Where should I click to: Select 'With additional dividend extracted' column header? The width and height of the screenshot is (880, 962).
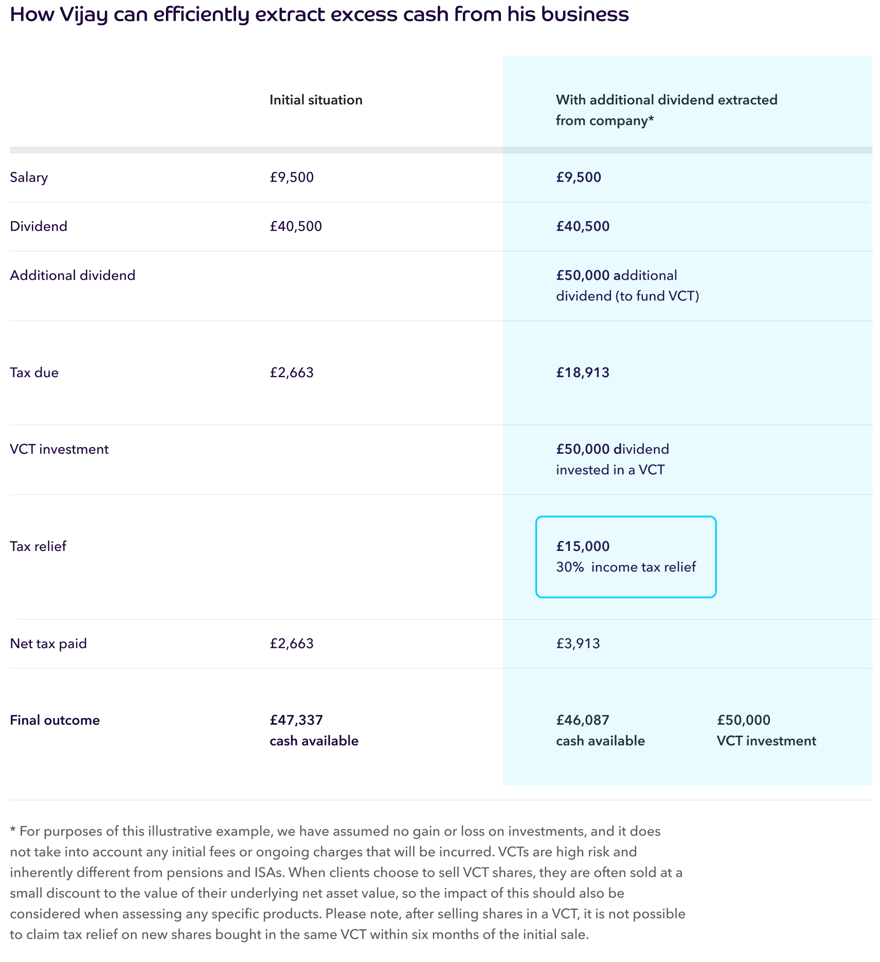click(x=667, y=110)
